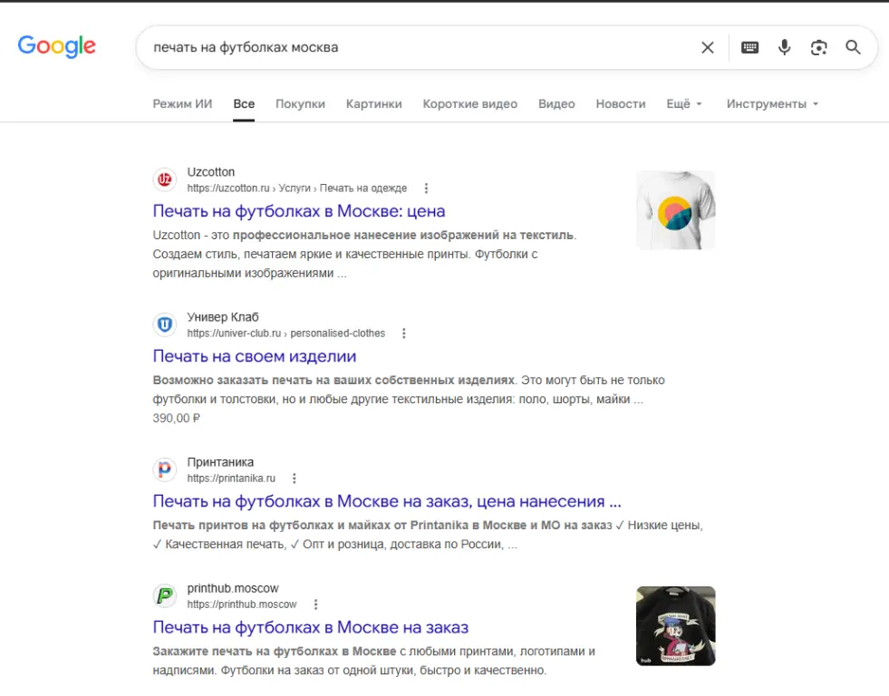Click the Принтаника site favicon
This screenshot has height=696, width=889.
(165, 469)
